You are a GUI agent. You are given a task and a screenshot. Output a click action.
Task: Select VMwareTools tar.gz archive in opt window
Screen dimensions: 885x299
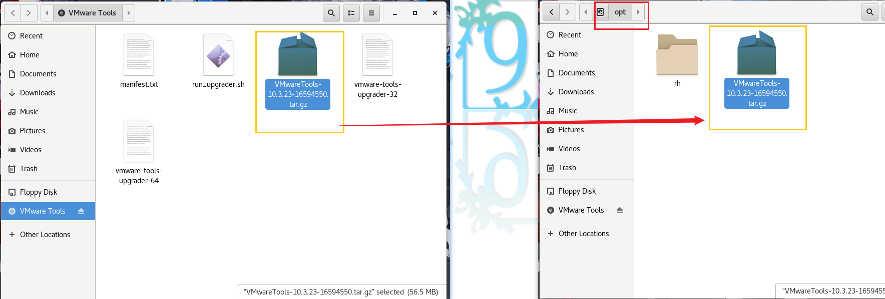coord(757,69)
